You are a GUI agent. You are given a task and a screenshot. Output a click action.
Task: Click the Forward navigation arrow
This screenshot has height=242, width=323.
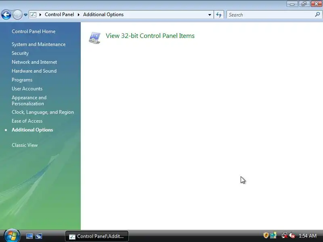click(17, 15)
